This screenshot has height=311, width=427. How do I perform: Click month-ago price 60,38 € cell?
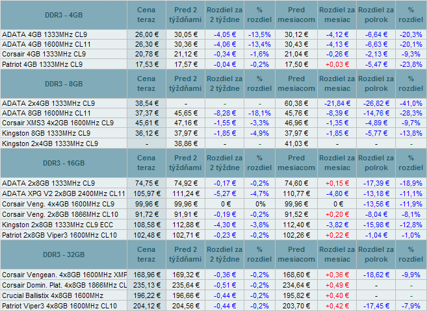(x=296, y=103)
